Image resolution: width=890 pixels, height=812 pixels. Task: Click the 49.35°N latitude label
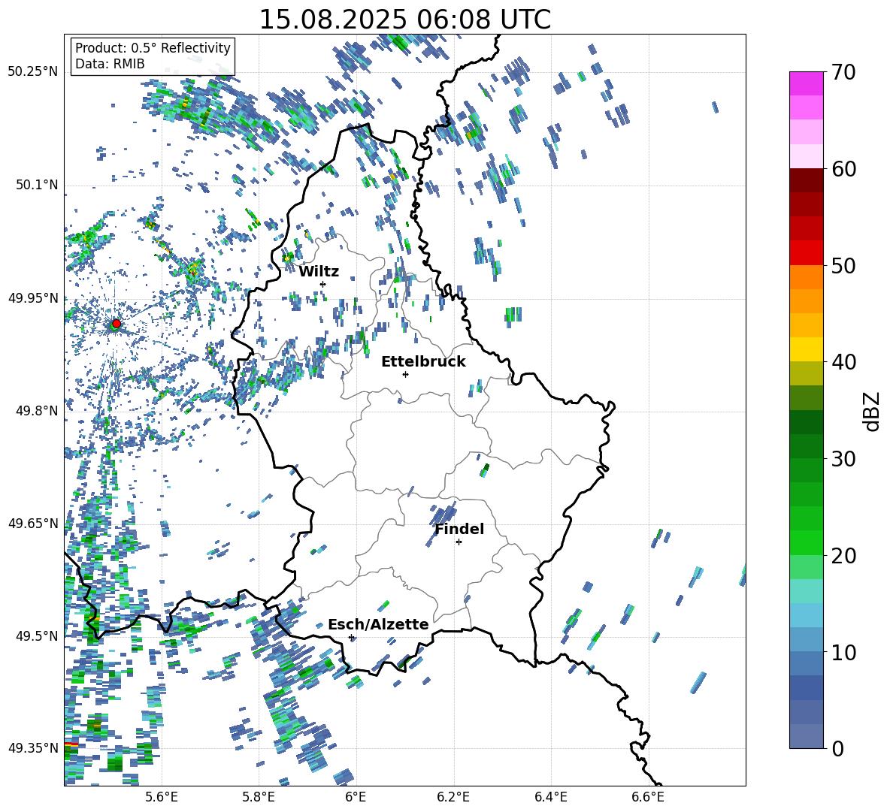point(33,748)
